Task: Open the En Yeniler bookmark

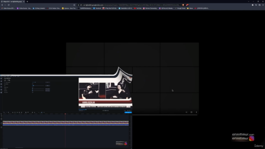Action: [53, 8]
